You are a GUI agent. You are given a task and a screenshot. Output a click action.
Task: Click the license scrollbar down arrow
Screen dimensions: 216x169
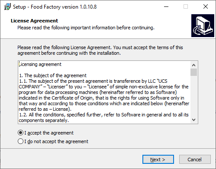click(193, 120)
